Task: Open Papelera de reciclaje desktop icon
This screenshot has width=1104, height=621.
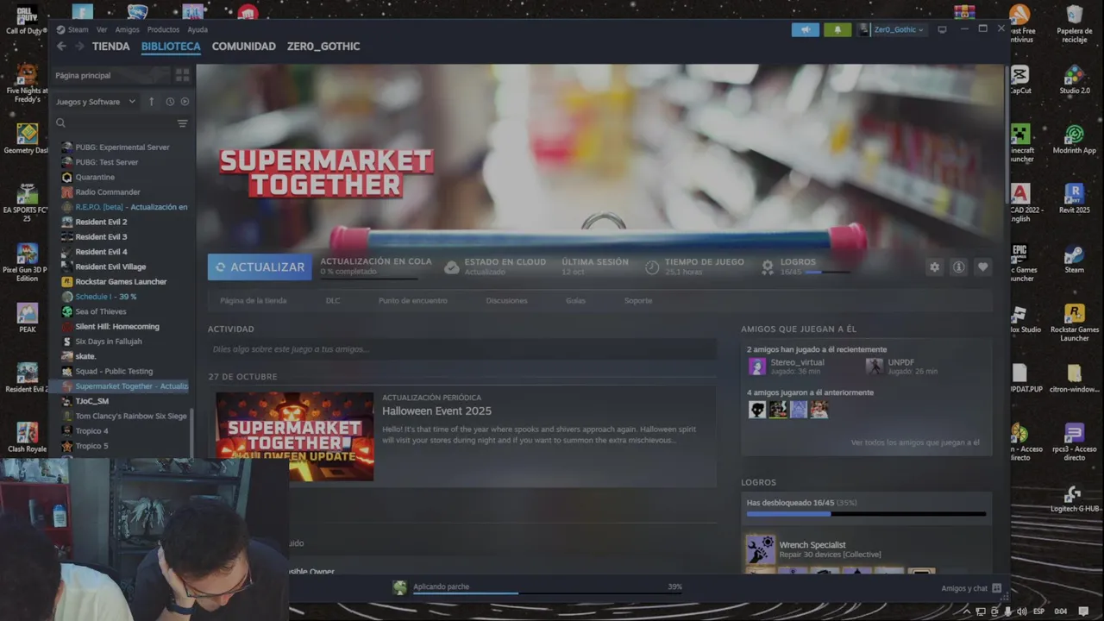Action: tap(1074, 24)
